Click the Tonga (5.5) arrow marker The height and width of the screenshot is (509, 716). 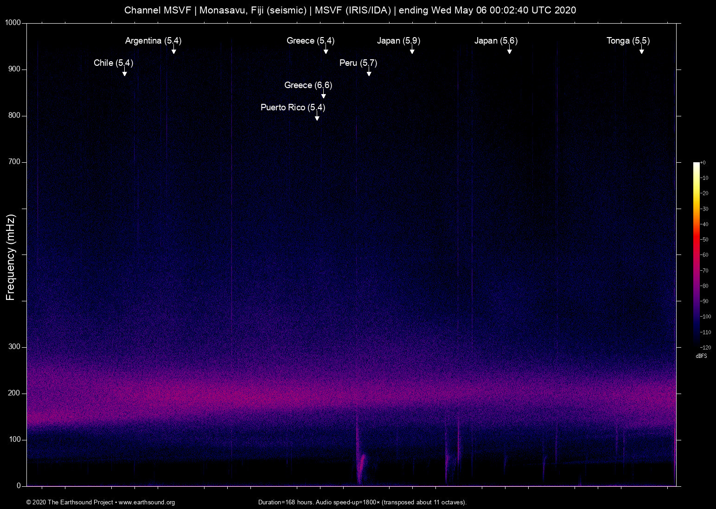641,50
